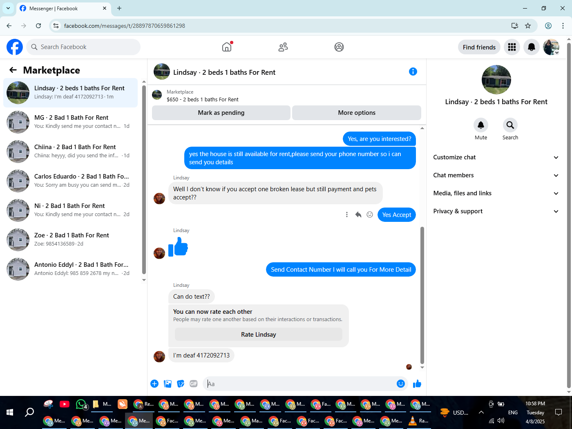Choose a sticker
The image size is (572, 429).
tap(181, 384)
